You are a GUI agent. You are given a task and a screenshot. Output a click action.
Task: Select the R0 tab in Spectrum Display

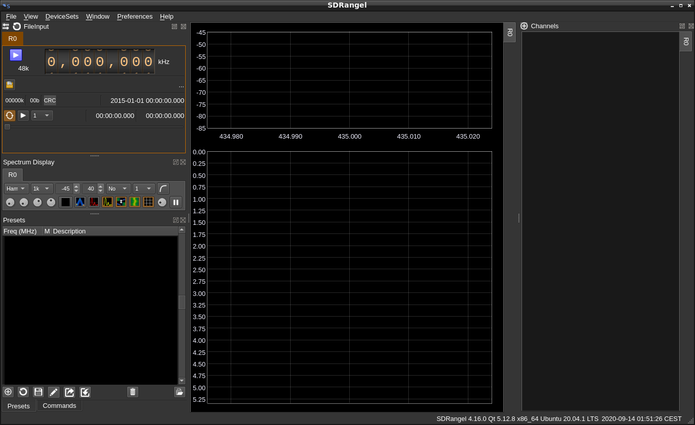pos(13,175)
